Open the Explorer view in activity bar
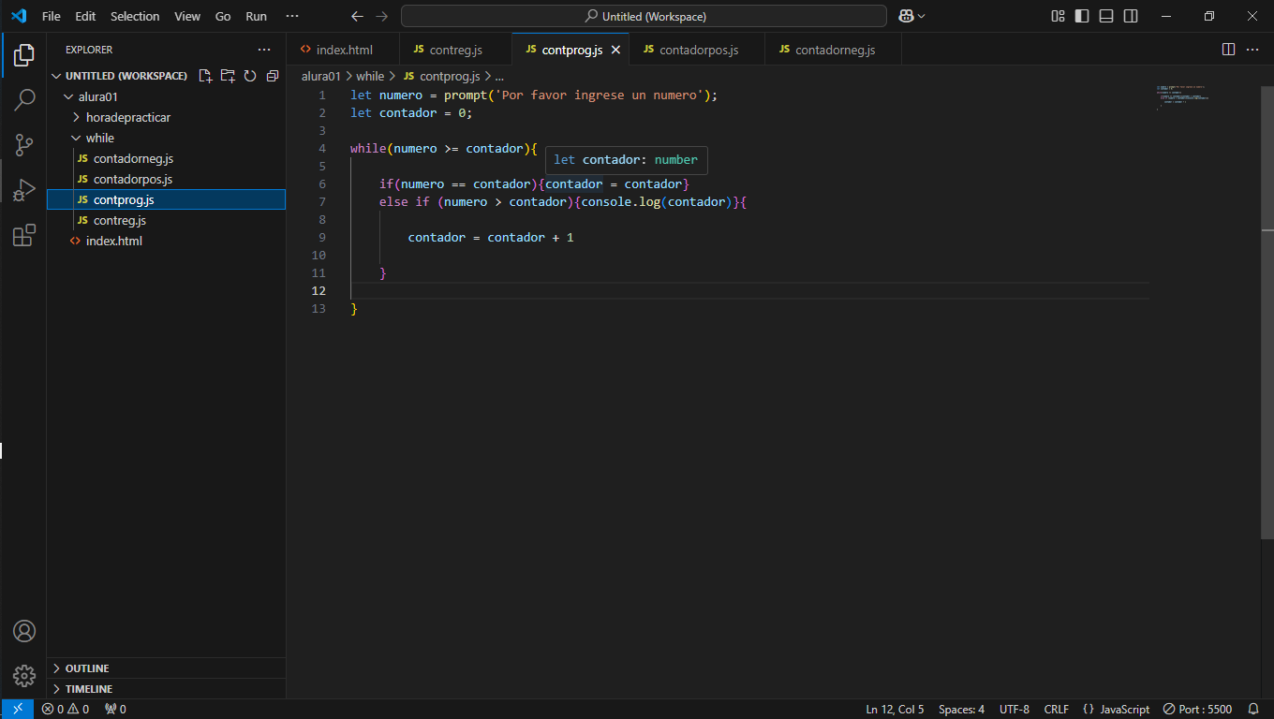This screenshot has height=719, width=1274. click(x=24, y=55)
